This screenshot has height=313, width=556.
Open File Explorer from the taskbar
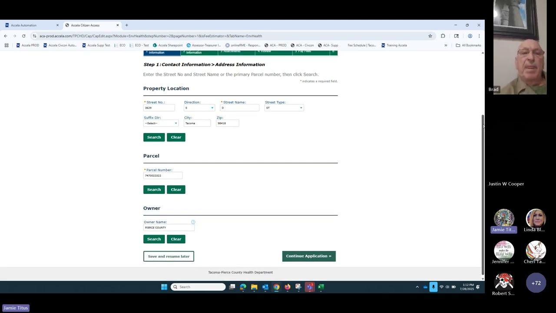tap(254, 287)
